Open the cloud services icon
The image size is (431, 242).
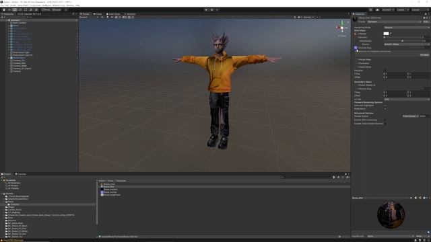pos(377,9)
